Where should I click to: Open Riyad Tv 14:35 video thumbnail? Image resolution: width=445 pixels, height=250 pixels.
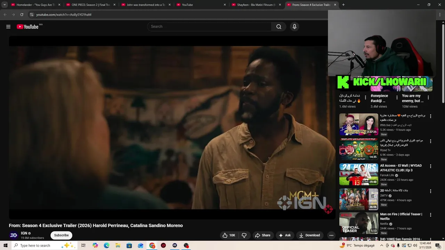click(359, 149)
